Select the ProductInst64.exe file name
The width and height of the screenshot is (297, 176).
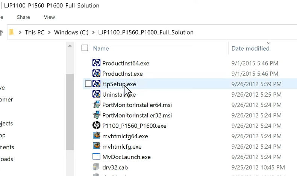pos(126,63)
